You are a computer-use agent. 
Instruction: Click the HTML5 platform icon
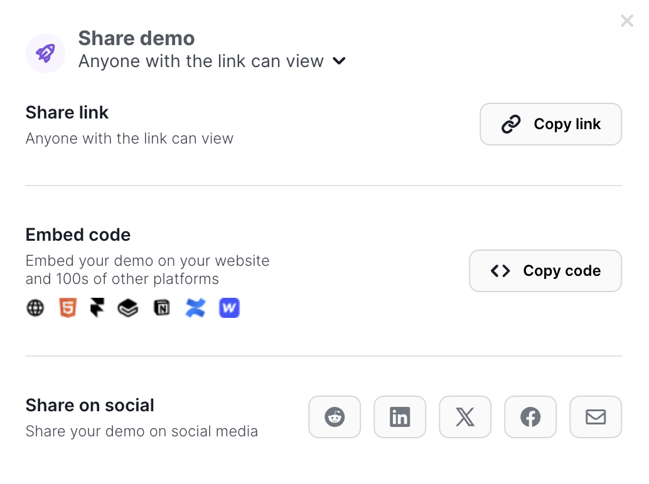point(68,308)
